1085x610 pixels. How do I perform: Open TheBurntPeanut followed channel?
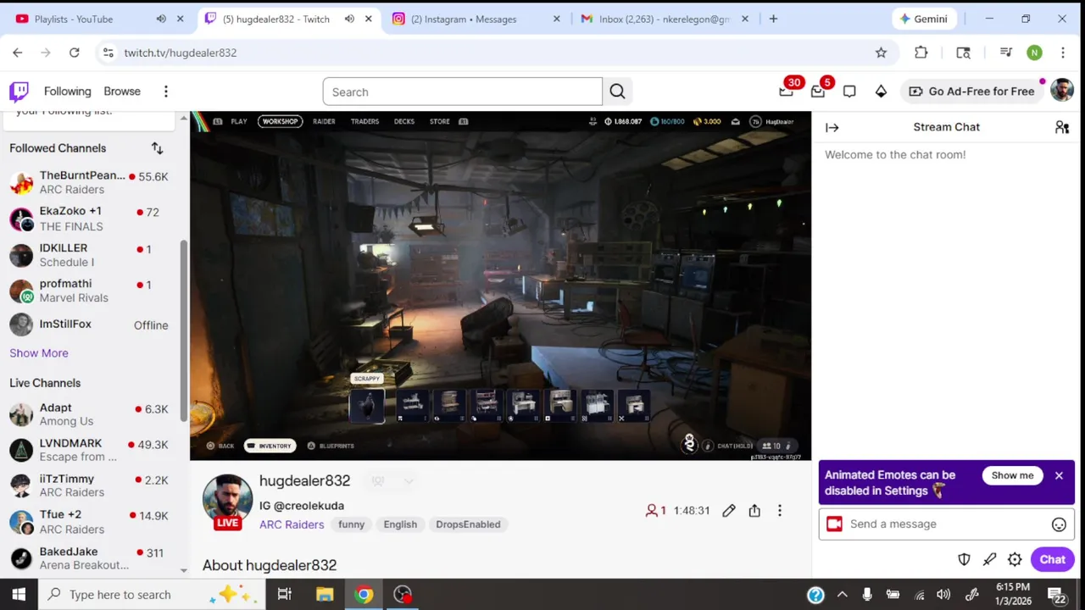coord(89,182)
